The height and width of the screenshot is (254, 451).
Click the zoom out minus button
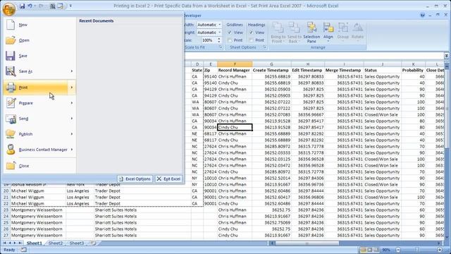pyautogui.click(x=398, y=250)
